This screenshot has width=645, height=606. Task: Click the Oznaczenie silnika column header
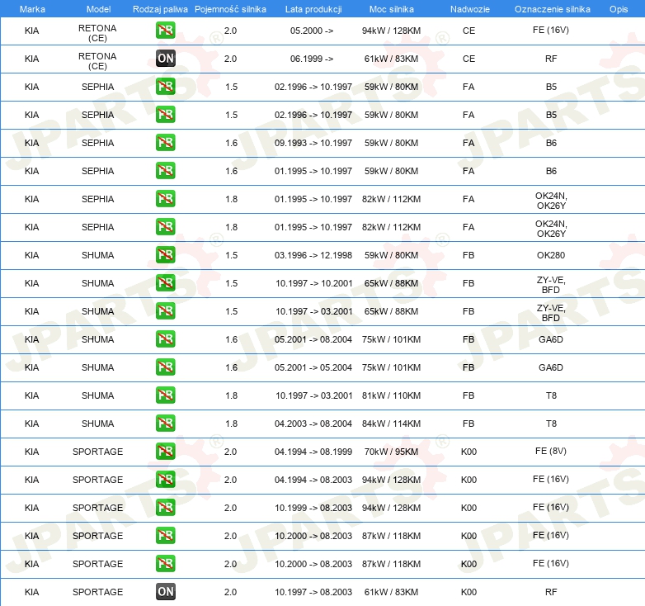(553, 9)
